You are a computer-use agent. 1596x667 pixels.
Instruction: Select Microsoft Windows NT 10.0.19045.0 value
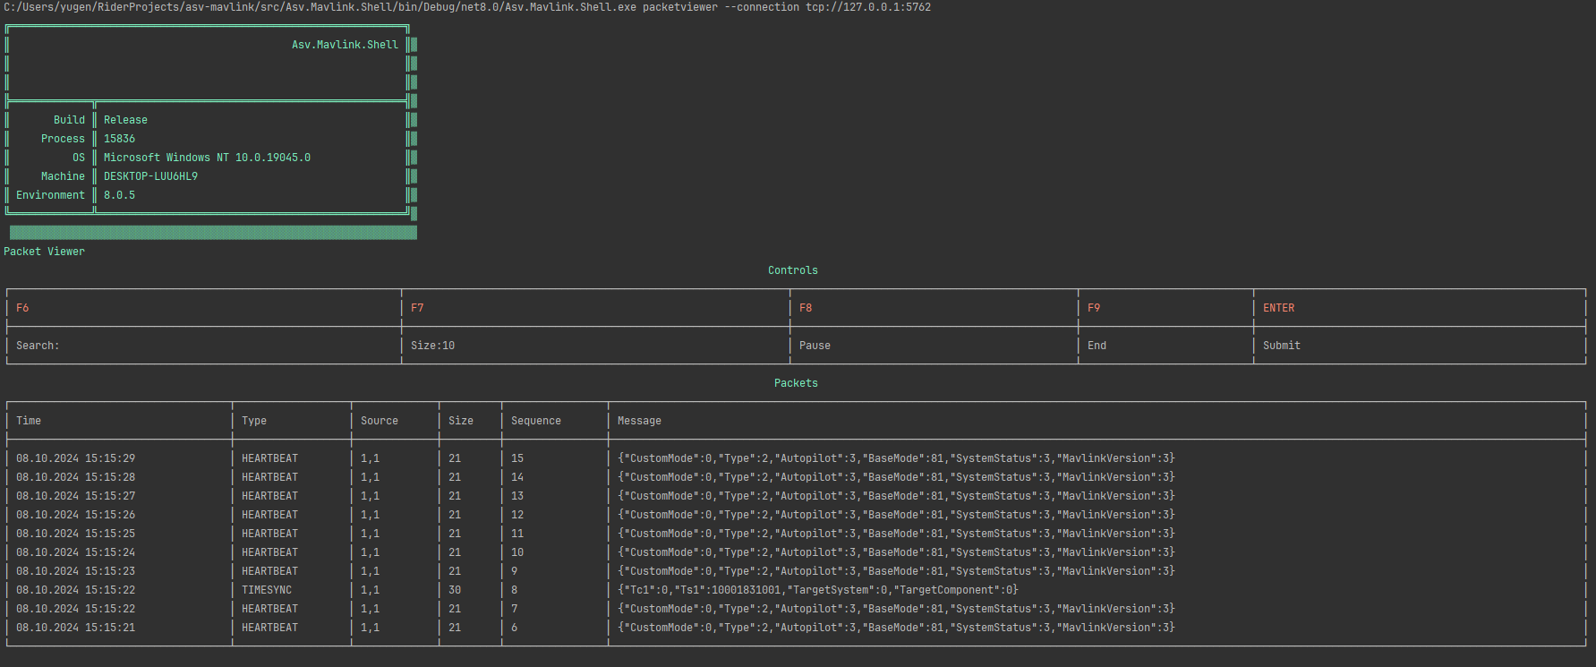point(207,158)
